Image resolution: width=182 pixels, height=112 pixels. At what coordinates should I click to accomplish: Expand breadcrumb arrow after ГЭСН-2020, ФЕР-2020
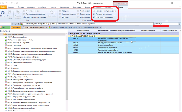pyautogui.click(x=50, y=24)
